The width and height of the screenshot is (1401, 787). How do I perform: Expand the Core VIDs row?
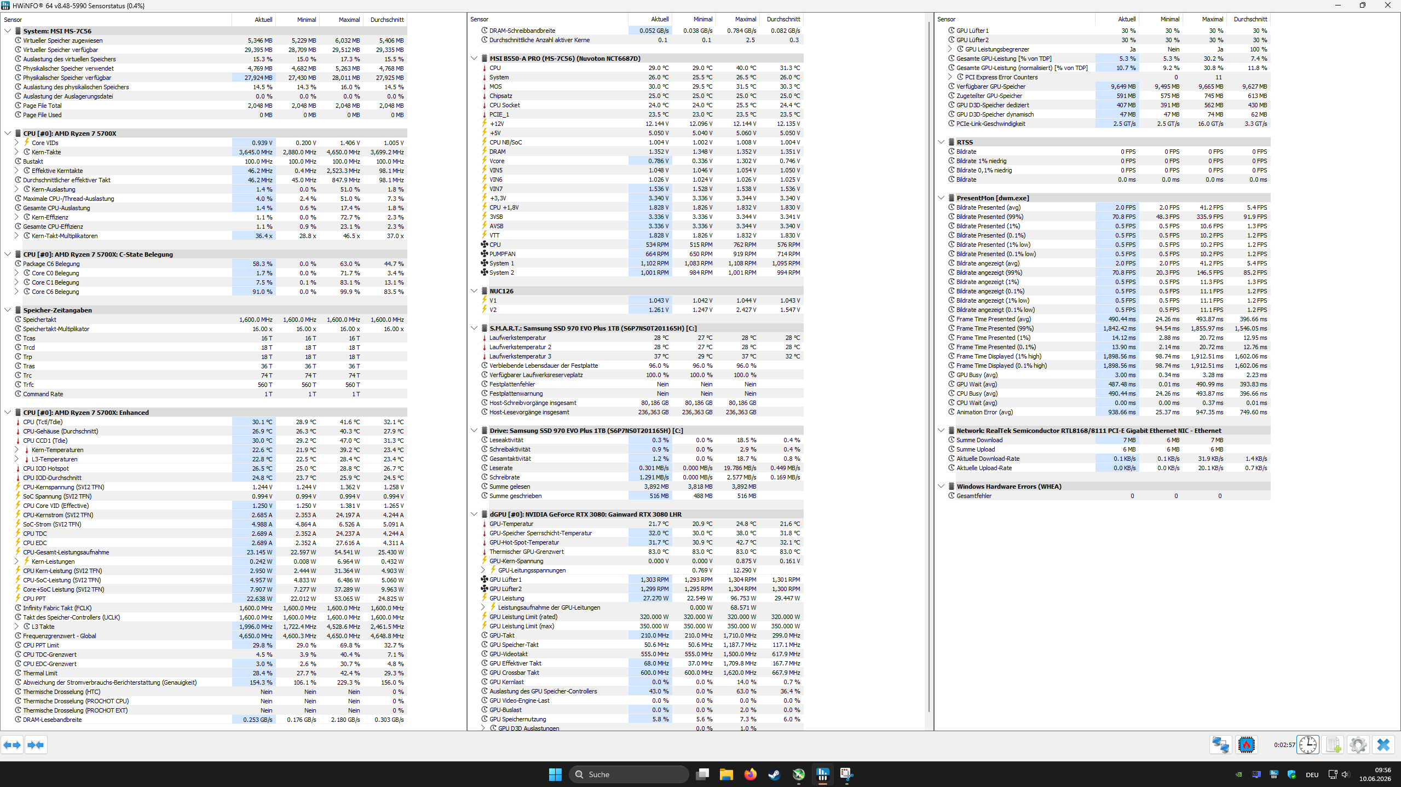coord(16,143)
